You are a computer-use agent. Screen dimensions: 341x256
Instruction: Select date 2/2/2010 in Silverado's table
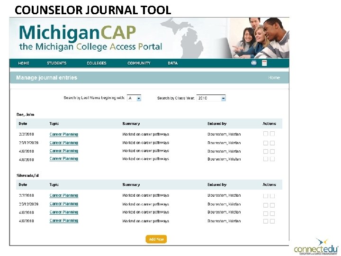pyautogui.click(x=27, y=195)
